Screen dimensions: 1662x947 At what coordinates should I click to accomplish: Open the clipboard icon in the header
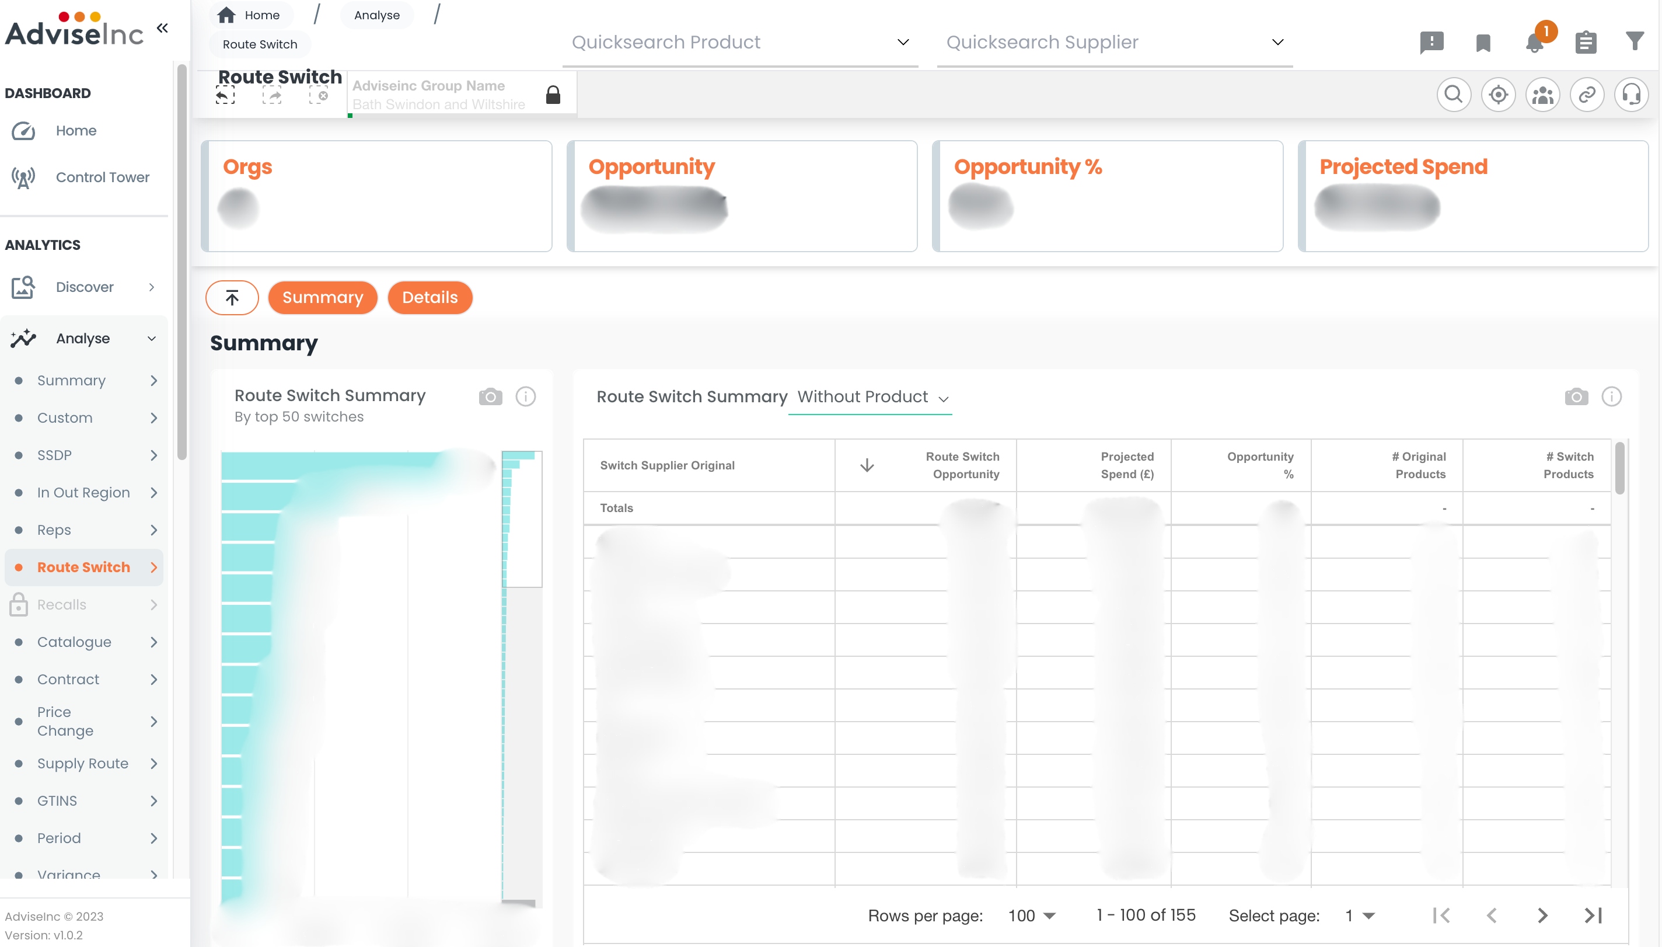1586,42
